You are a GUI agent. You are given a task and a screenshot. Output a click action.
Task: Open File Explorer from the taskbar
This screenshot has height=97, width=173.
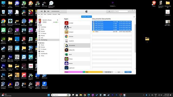click(81, 95)
